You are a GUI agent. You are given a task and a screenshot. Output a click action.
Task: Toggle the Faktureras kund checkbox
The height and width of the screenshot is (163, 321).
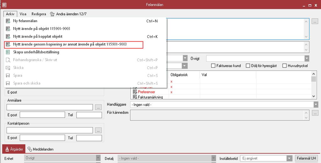coord(213,66)
